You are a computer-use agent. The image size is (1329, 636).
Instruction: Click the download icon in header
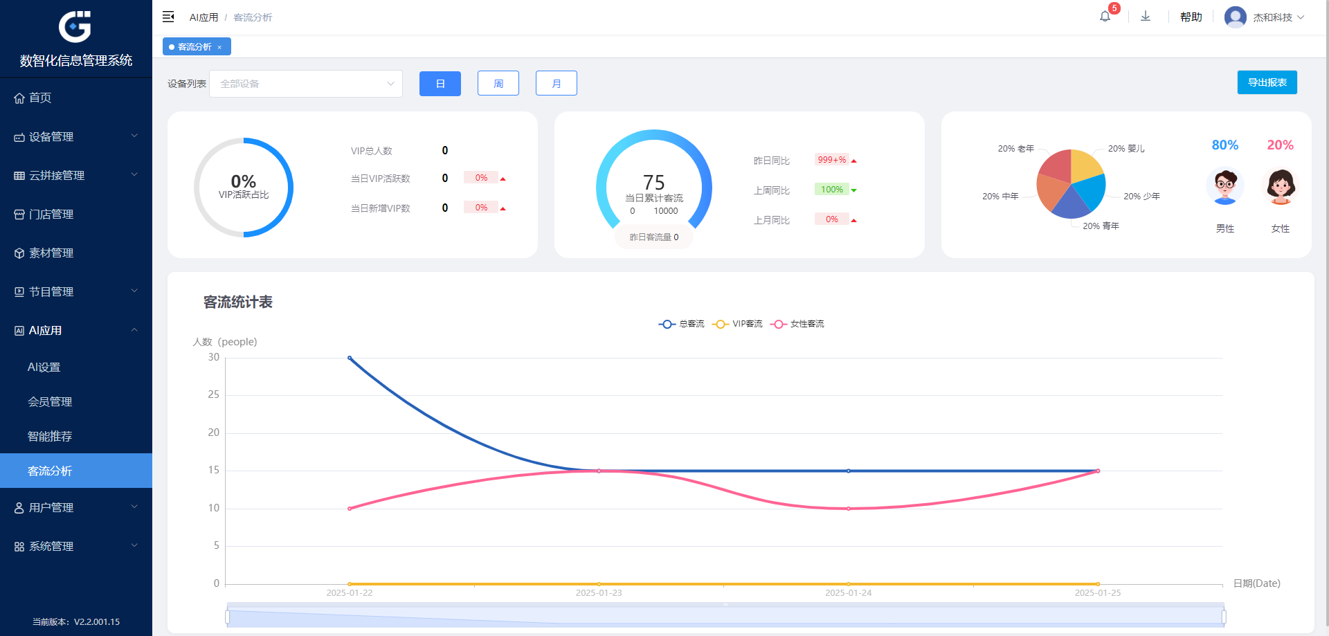[x=1146, y=17]
